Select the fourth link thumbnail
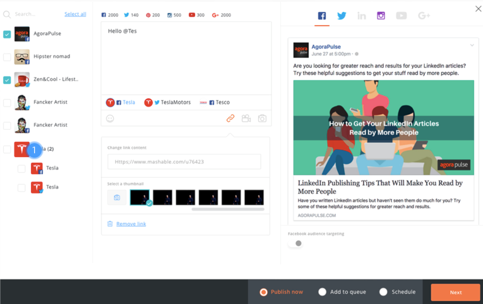This screenshot has width=483, height=304. pyautogui.click(x=208, y=197)
